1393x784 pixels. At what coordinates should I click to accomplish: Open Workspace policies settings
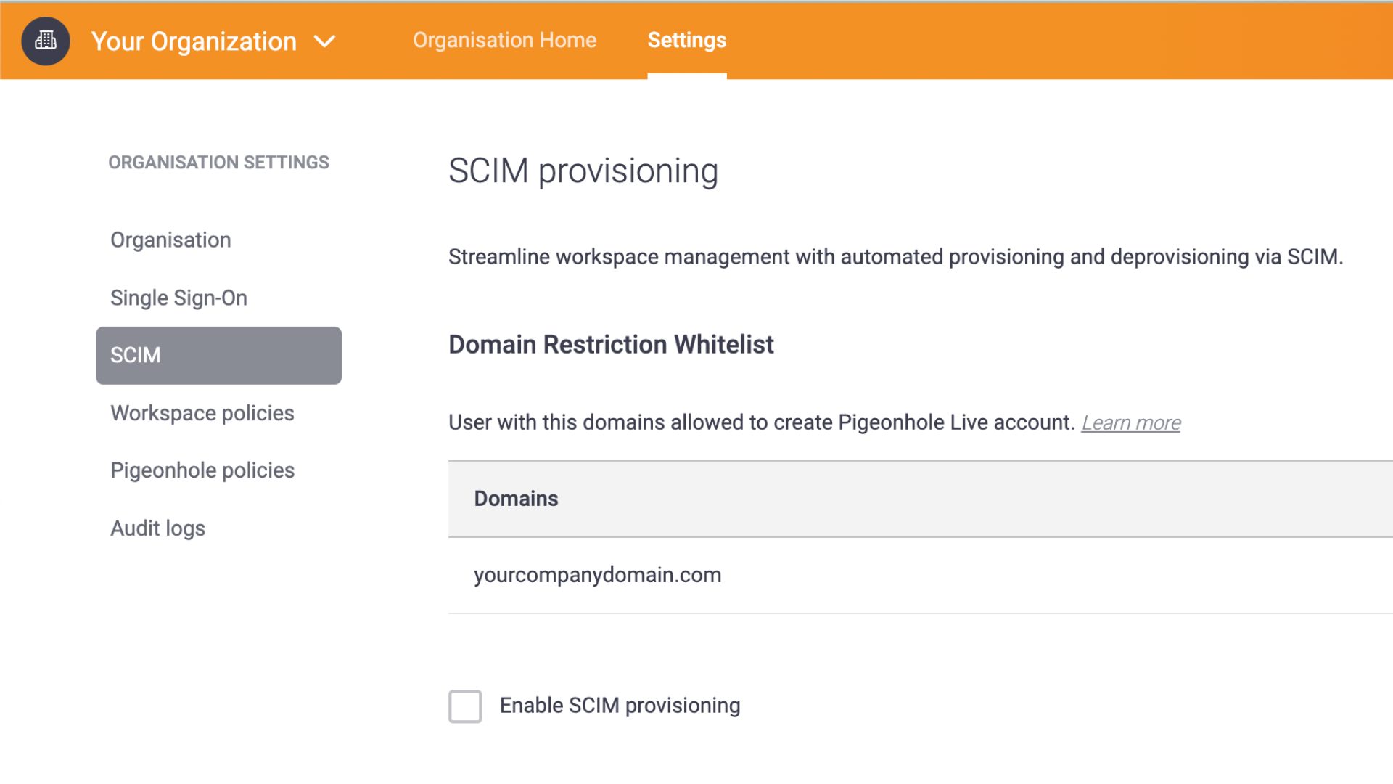pyautogui.click(x=202, y=412)
